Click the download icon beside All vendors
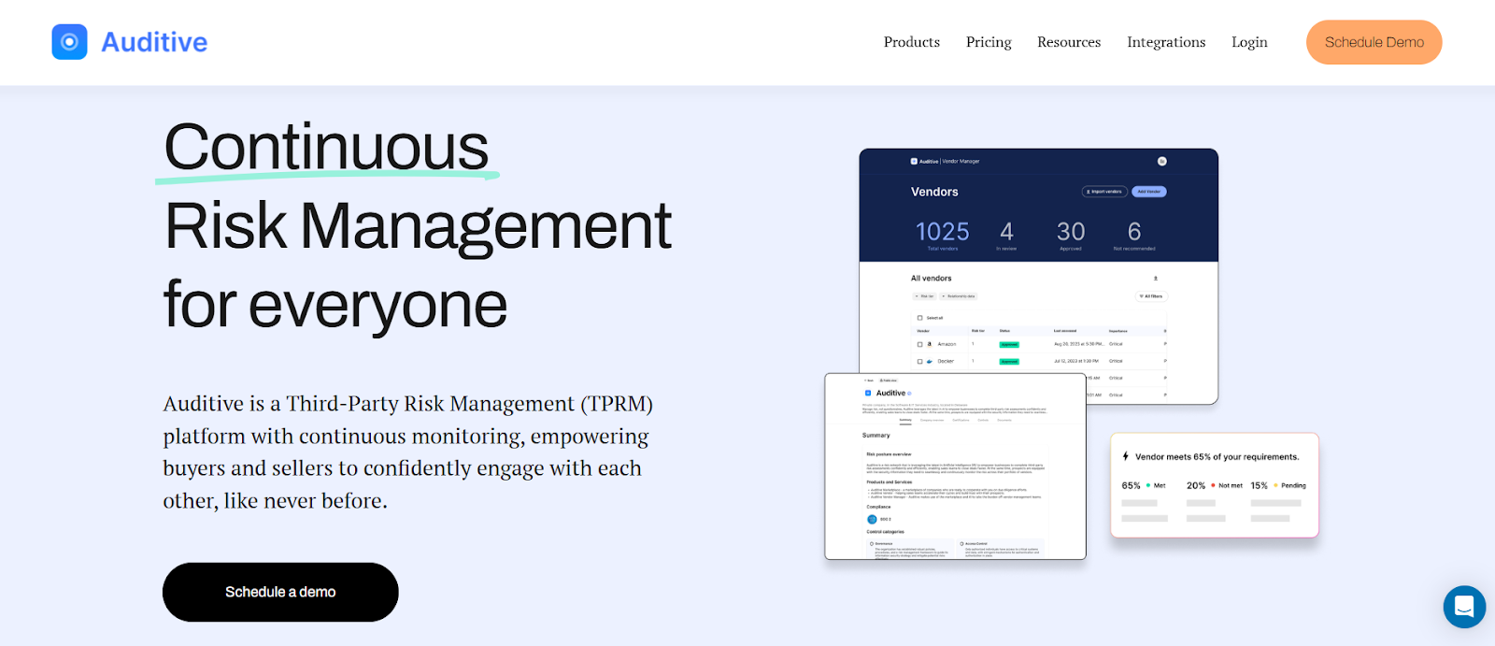This screenshot has height=646, width=1495. click(x=1156, y=279)
